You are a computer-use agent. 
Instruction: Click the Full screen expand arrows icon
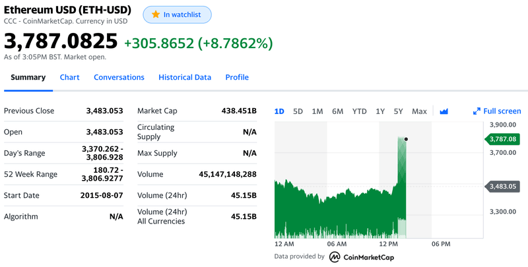tap(477, 111)
